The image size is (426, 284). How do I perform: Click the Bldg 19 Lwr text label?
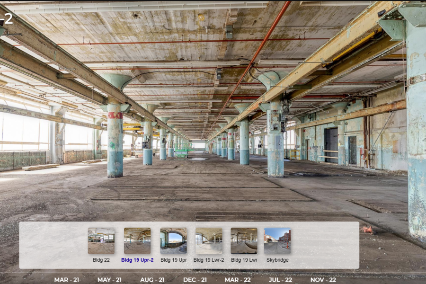[x=244, y=260]
